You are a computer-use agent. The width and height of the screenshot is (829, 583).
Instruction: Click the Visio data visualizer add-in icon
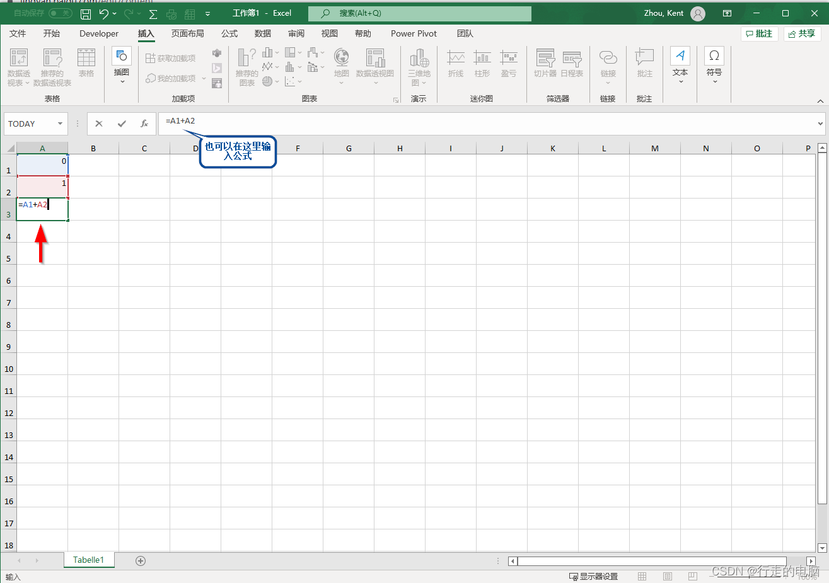pos(217,53)
